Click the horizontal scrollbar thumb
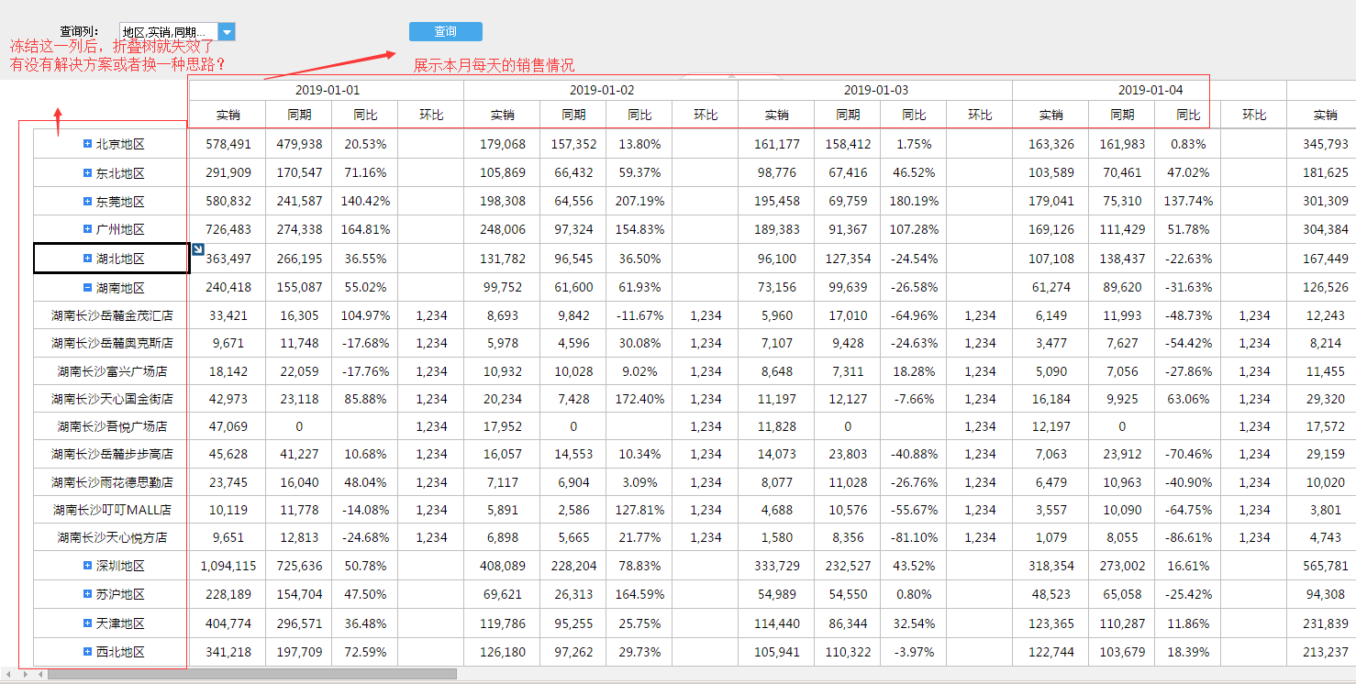1356x684 pixels. click(x=252, y=674)
